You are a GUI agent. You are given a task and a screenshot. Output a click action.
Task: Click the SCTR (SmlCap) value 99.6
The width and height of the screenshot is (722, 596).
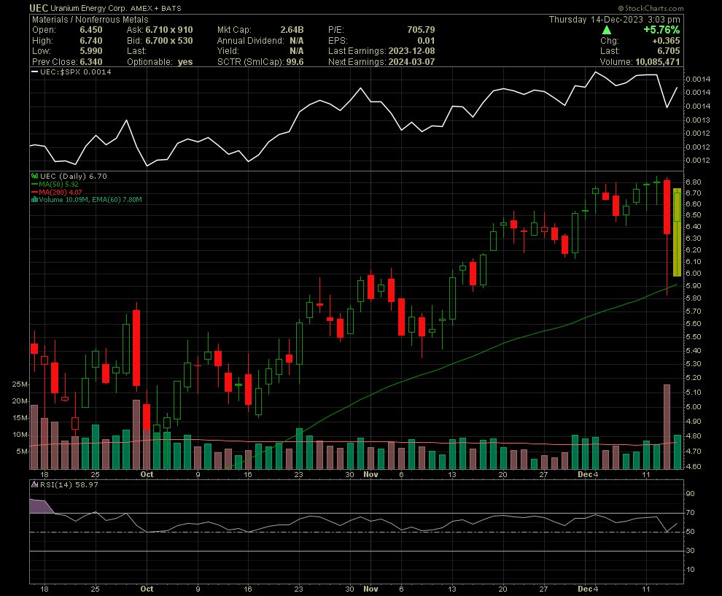[295, 62]
